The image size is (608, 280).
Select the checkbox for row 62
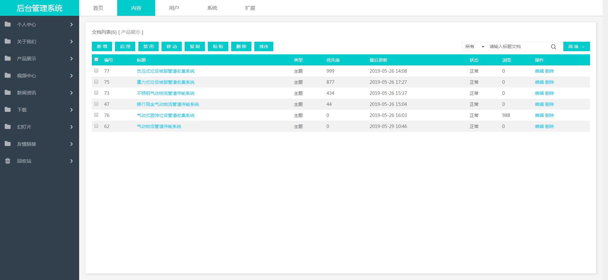(x=96, y=126)
